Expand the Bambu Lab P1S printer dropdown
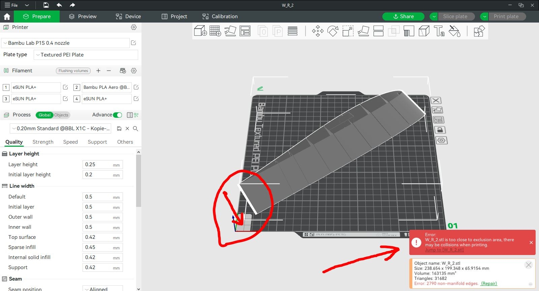The height and width of the screenshot is (291, 539). 65,43
